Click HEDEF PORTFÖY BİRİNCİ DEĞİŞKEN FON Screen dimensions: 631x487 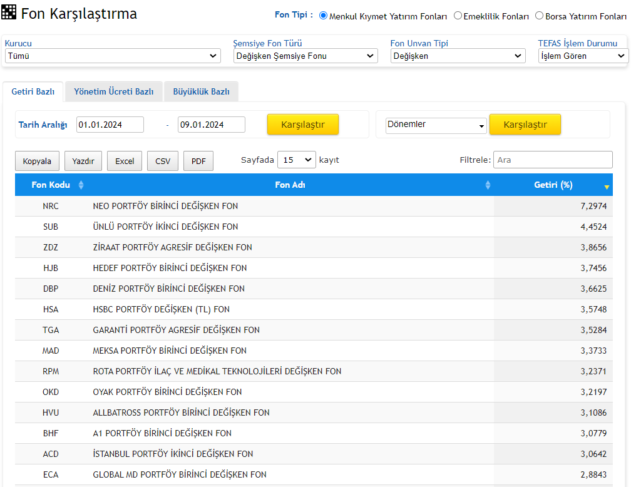pos(170,268)
